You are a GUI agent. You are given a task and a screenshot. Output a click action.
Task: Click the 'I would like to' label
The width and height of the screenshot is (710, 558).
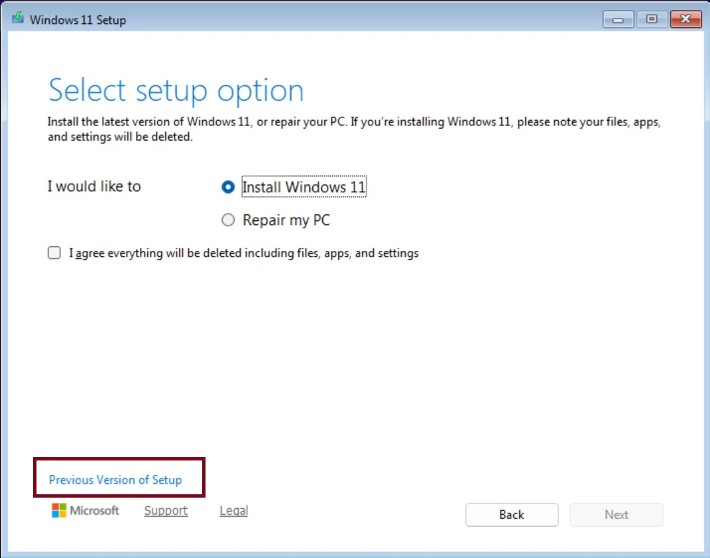point(94,186)
